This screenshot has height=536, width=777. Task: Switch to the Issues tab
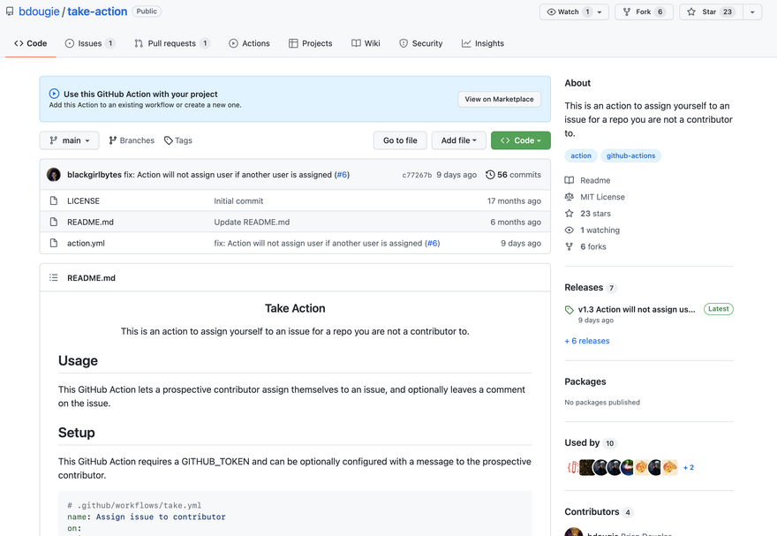(x=89, y=43)
